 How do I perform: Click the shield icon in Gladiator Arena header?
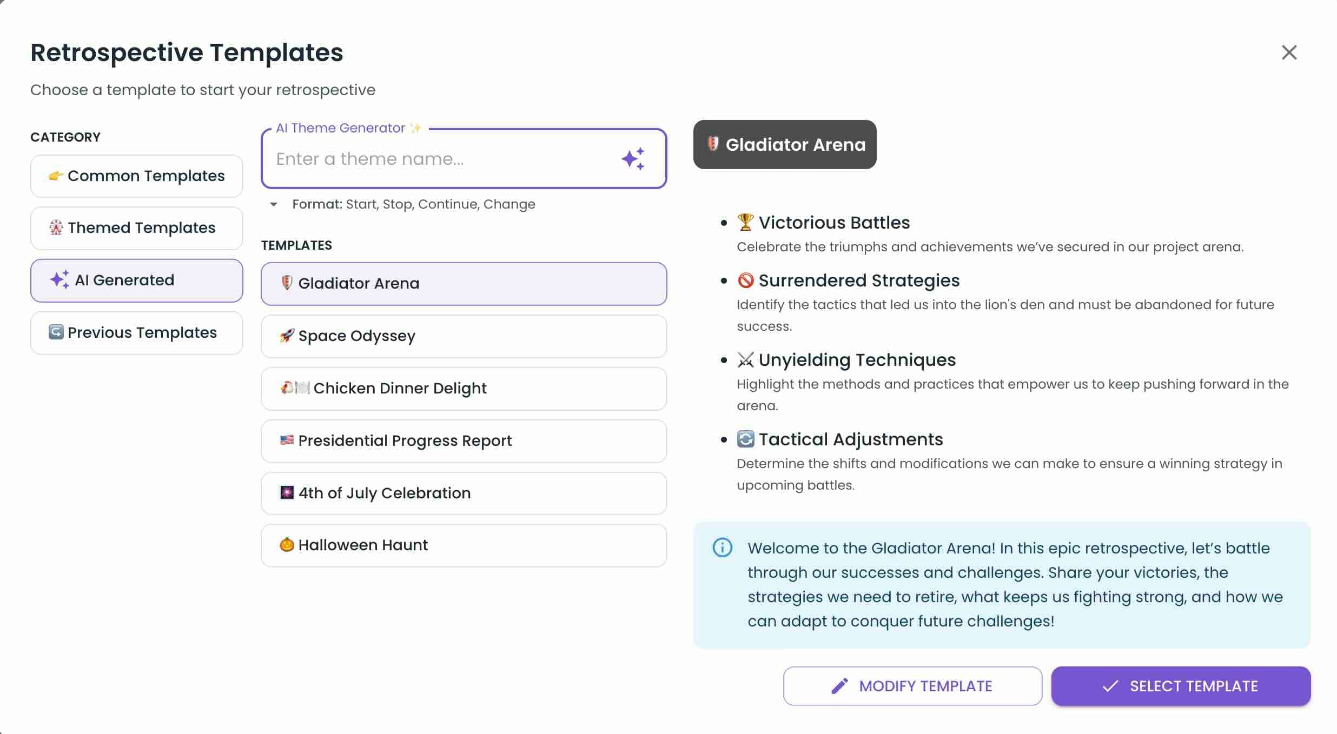(x=713, y=144)
